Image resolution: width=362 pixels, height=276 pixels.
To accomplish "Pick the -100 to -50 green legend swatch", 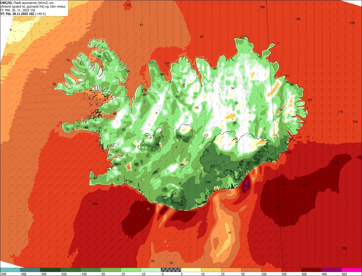I will [x=90, y=270].
